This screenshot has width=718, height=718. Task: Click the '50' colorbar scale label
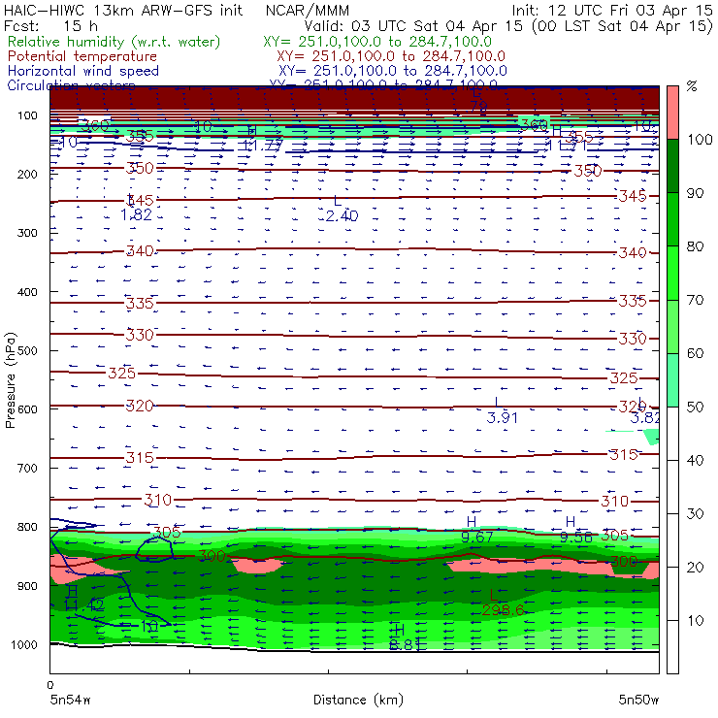tap(695, 408)
